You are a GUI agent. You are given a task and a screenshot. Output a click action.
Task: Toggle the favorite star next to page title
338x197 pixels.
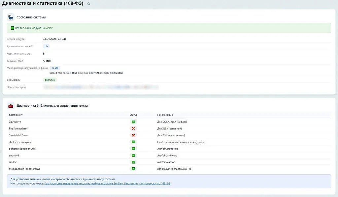(88, 4)
